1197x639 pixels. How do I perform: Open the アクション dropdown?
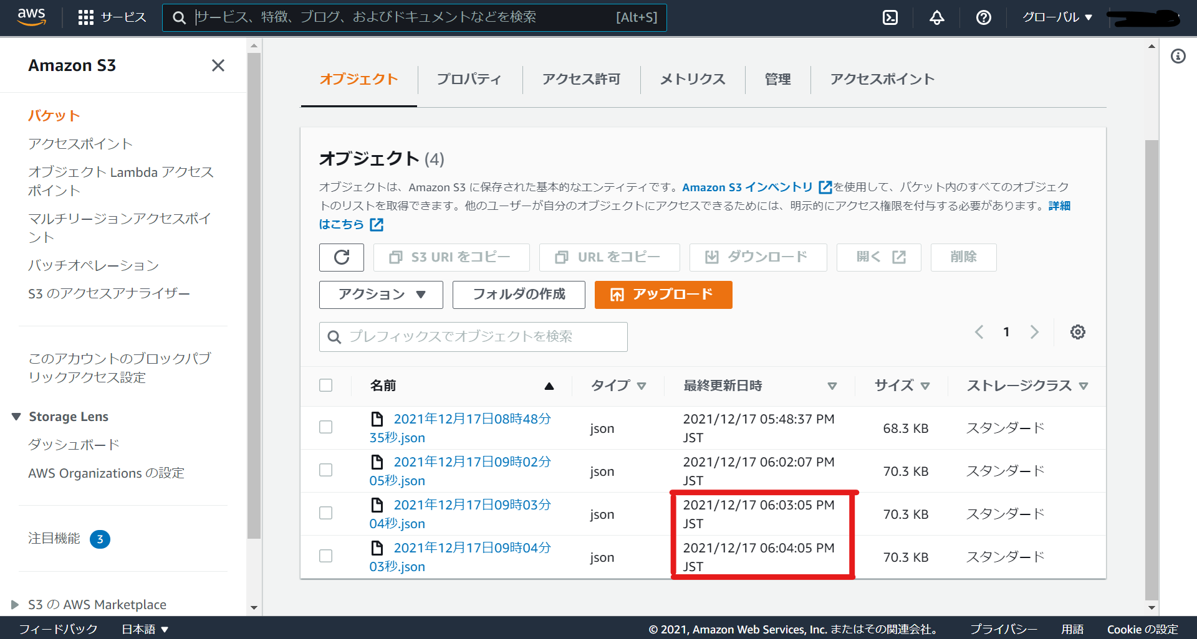click(380, 295)
